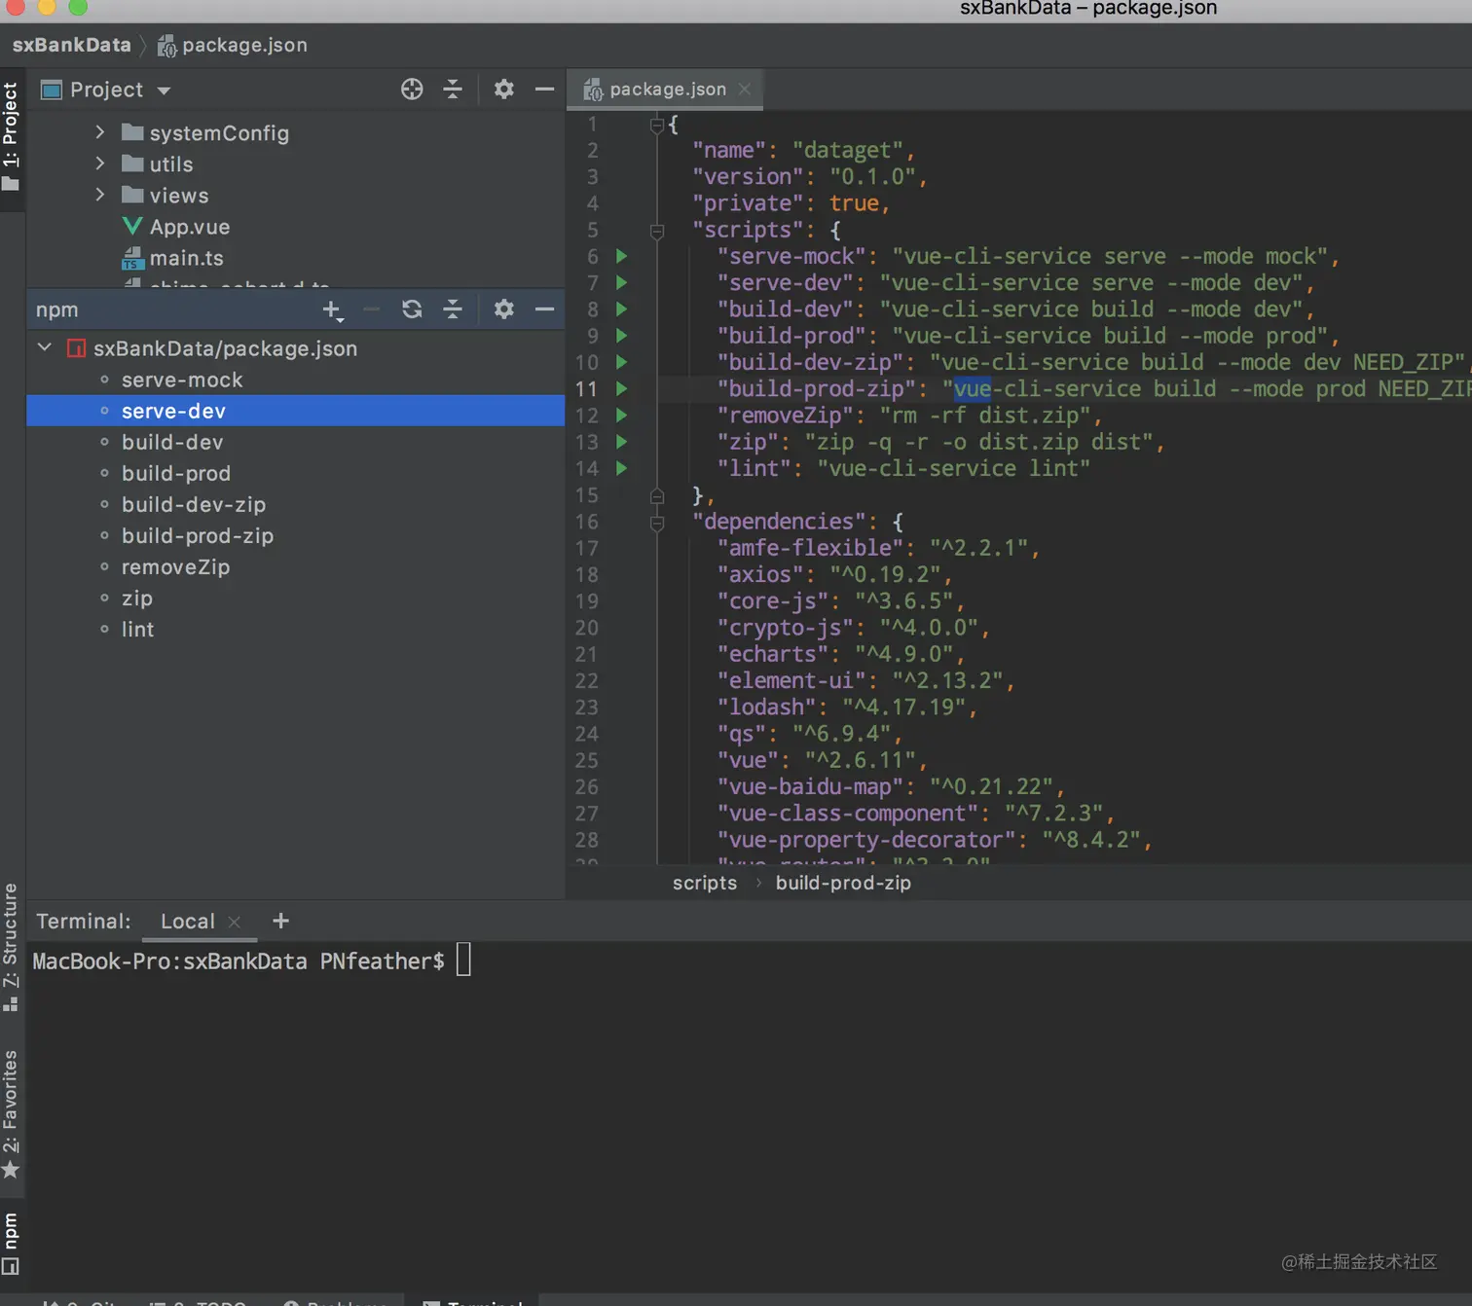The width and height of the screenshot is (1472, 1306).
Task: Click the "echarts" dependency line
Action: pyautogui.click(x=840, y=654)
